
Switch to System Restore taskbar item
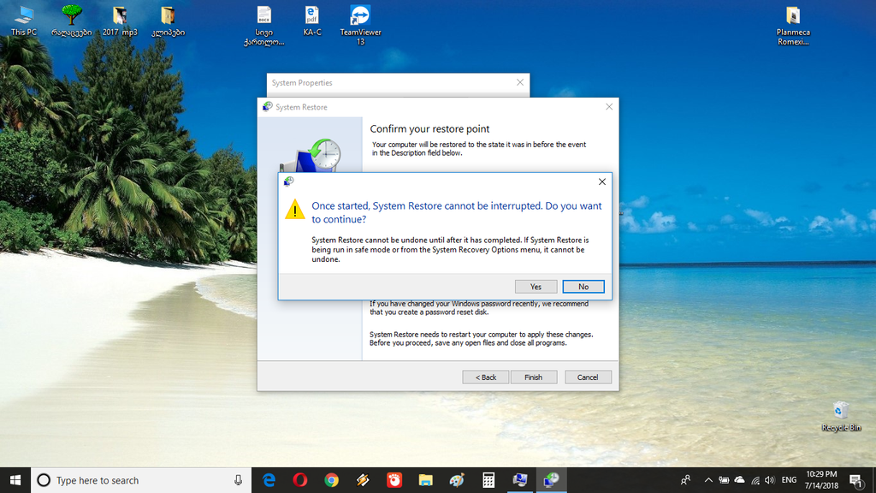point(552,480)
